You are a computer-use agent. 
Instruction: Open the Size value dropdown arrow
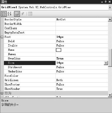tap(106, 63)
